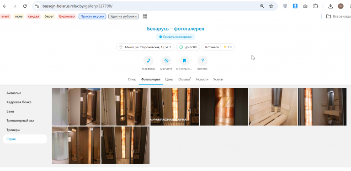This screenshot has width=351, height=171.
Task: Go forward with the forward arrow
Action: [x=15, y=6]
